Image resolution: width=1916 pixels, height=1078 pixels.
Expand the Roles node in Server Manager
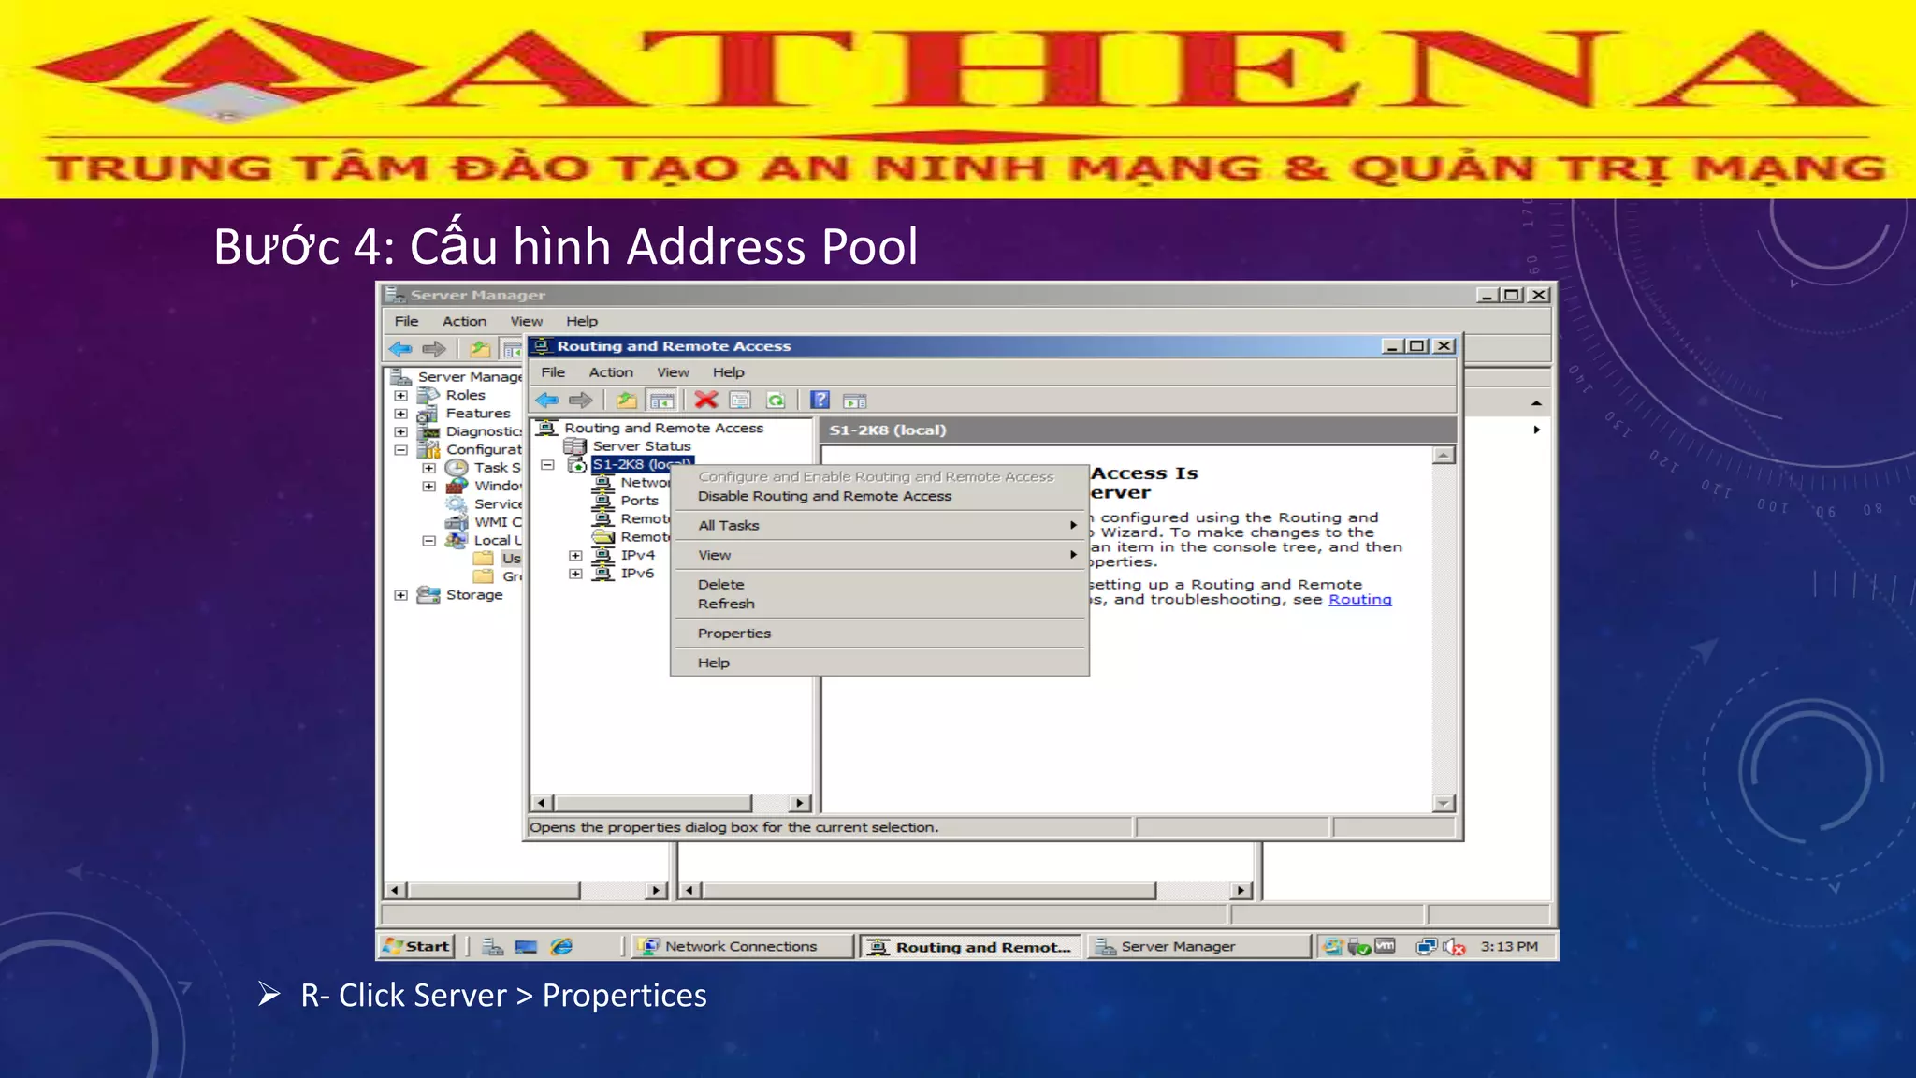(x=400, y=396)
